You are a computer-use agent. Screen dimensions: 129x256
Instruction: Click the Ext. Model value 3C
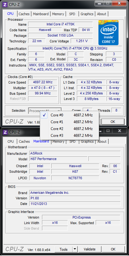click(x=76, y=59)
